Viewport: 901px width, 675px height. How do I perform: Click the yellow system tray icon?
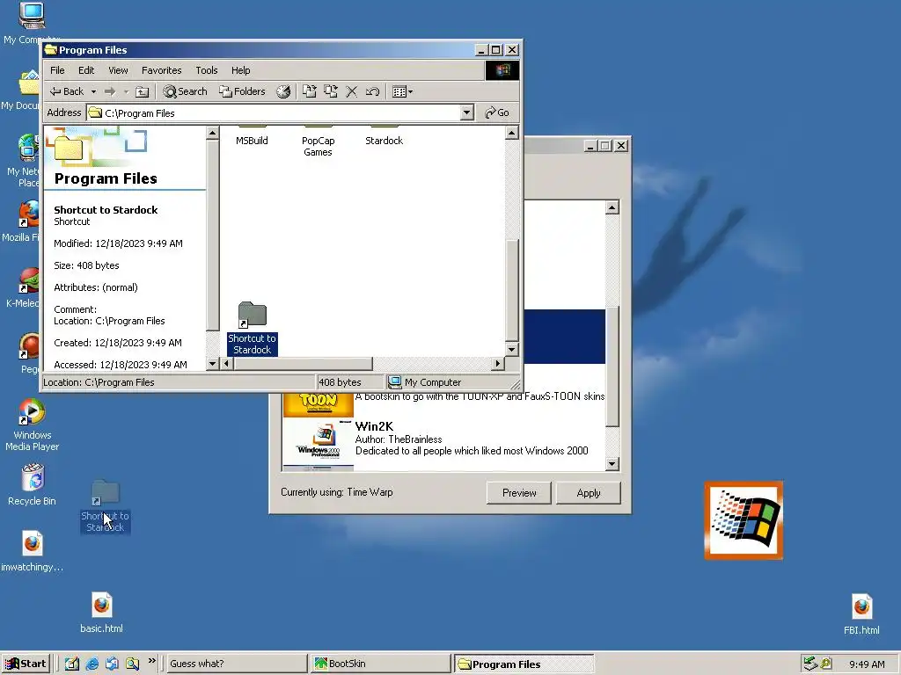click(826, 664)
